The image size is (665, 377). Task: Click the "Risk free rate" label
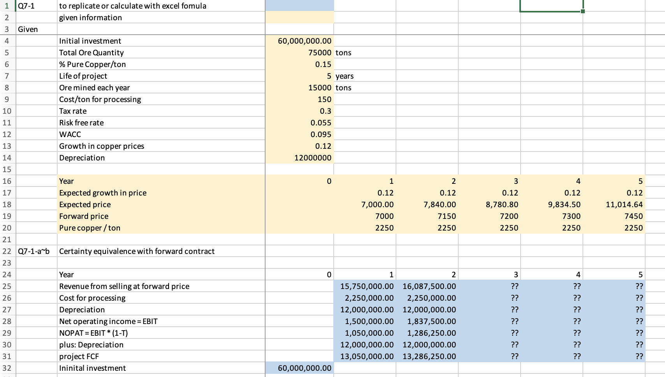pyautogui.click(x=81, y=123)
